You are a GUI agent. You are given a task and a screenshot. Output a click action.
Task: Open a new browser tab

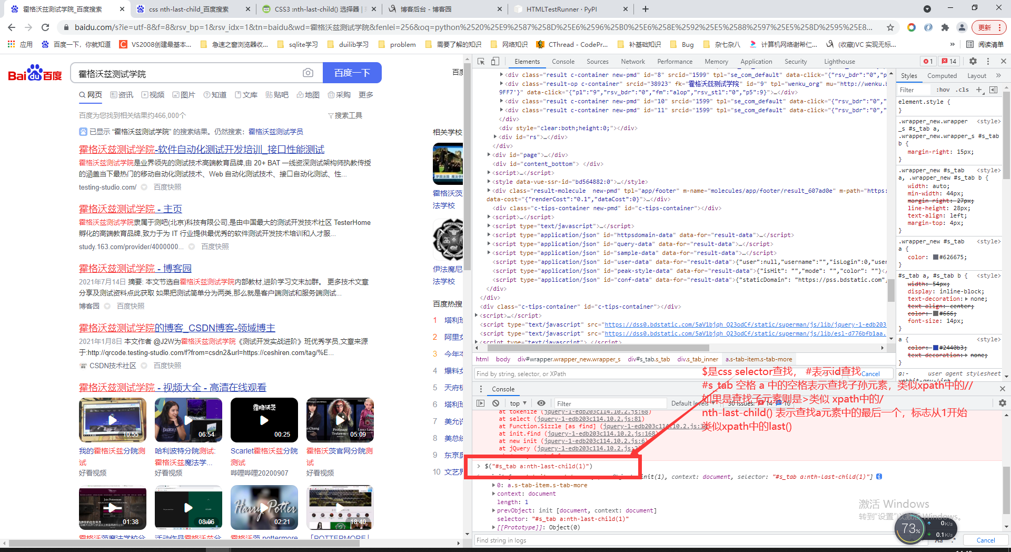coord(646,9)
